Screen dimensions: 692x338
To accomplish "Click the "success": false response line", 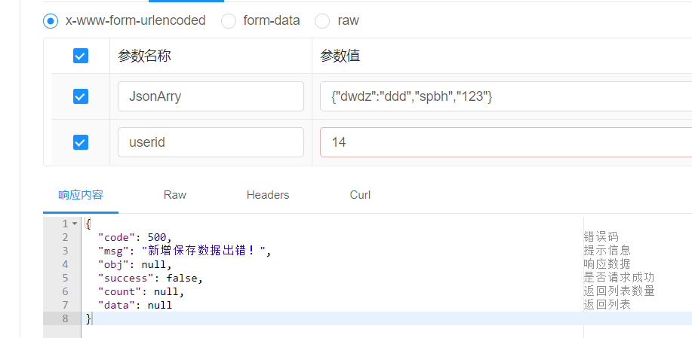I will [150, 279].
